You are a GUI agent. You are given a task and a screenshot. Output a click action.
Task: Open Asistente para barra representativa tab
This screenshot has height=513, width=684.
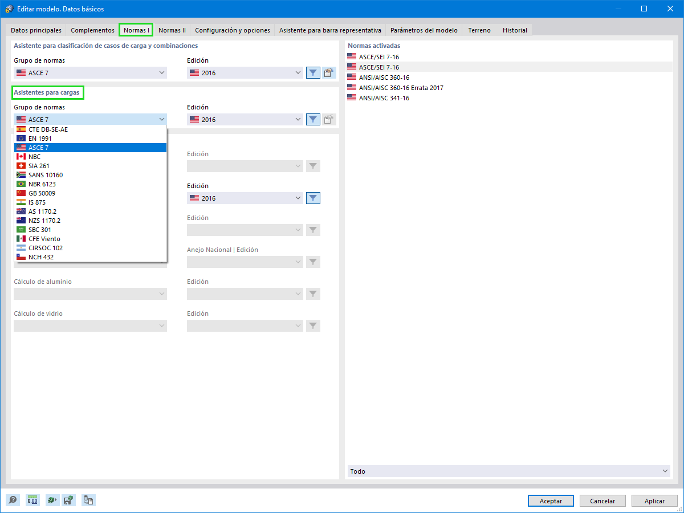click(x=330, y=30)
